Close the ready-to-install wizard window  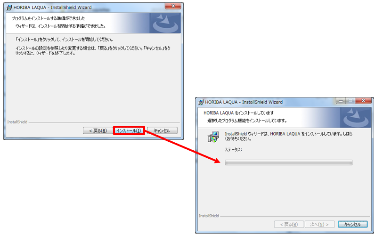tap(173, 6)
